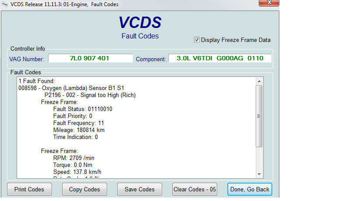Uncheck Display Freeze Frame Data checkbox
358x201 pixels.
pos(197,40)
